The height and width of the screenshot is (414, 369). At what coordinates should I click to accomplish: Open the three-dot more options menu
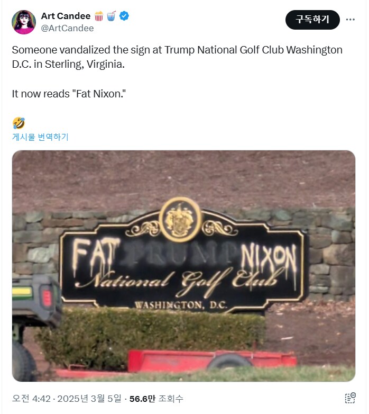350,20
